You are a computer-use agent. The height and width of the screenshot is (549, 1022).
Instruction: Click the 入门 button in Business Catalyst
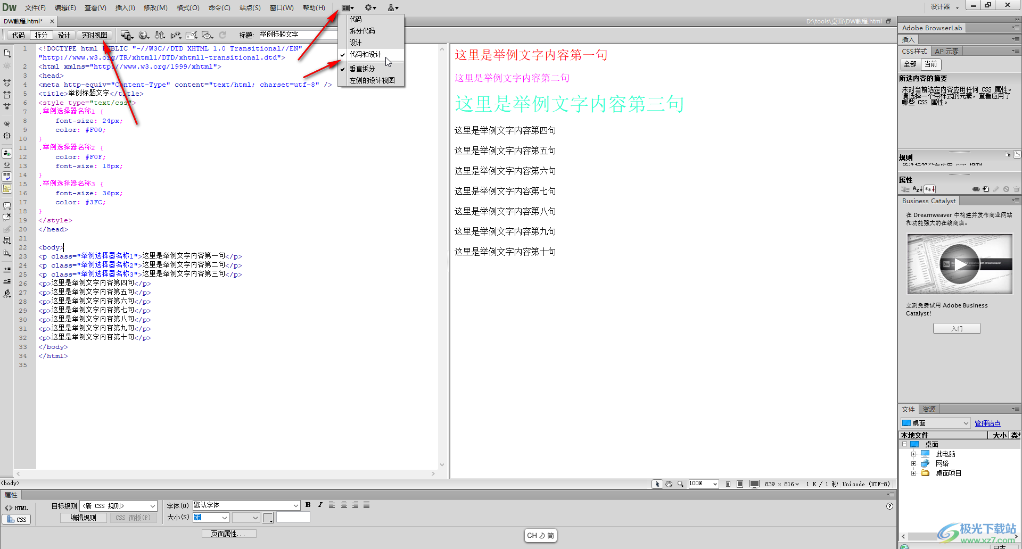pyautogui.click(x=957, y=328)
